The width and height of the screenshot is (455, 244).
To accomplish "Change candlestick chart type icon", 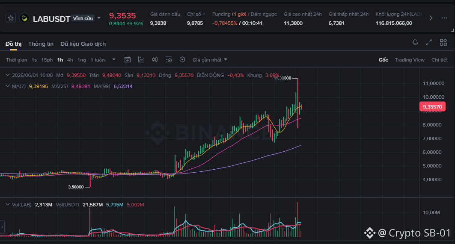I will [x=155, y=59].
